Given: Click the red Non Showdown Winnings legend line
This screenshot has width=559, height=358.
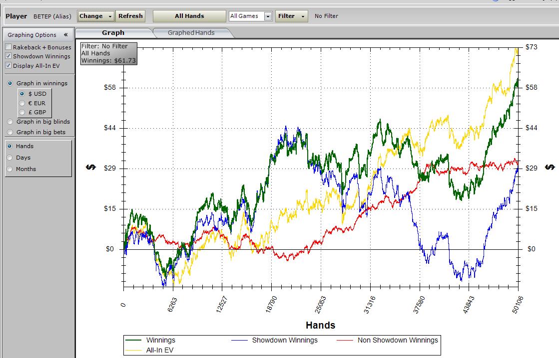Looking at the screenshot, I should 345,341.
